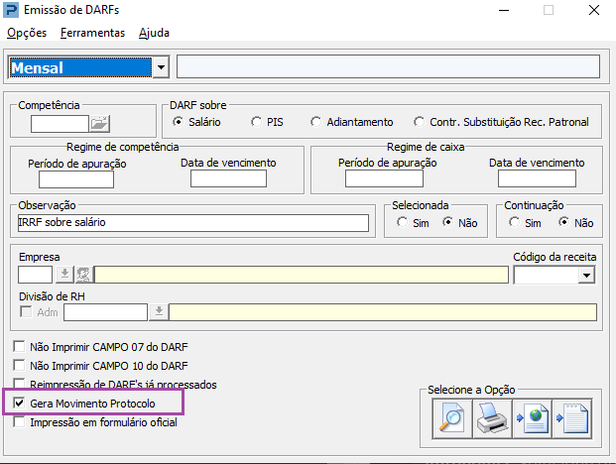Open the Ferramentas menu
616x464 pixels.
pos(92,33)
